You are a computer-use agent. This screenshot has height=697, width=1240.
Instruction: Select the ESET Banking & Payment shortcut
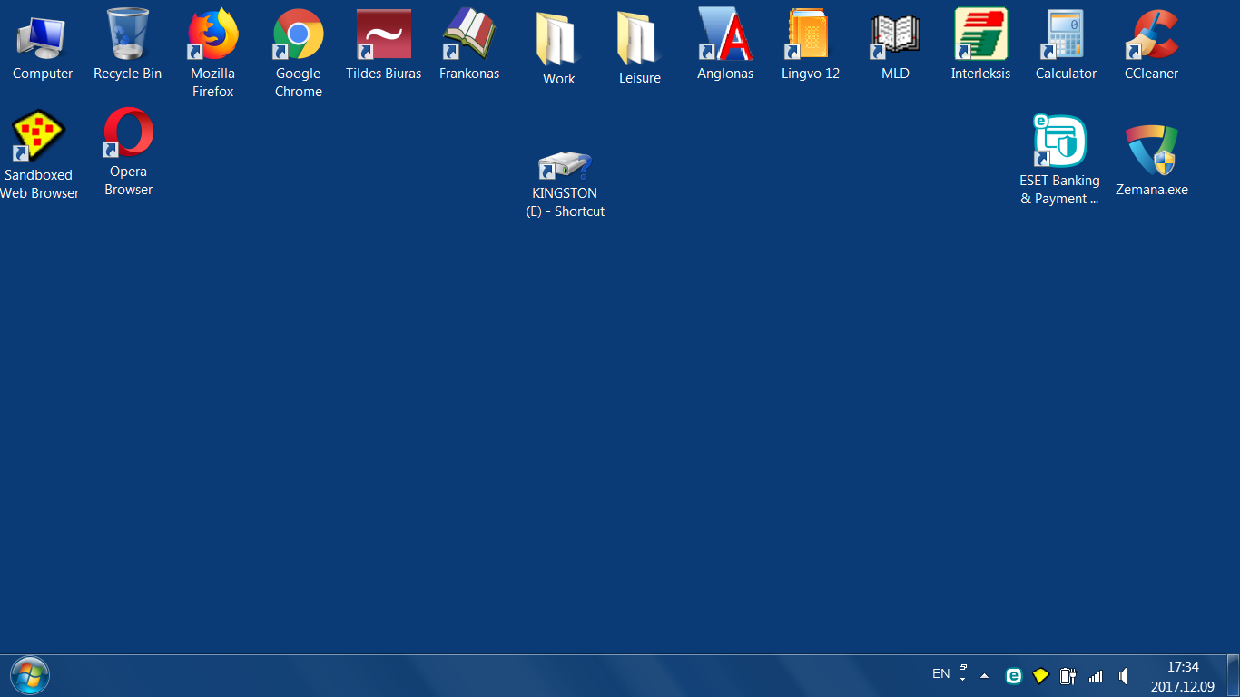(x=1059, y=161)
